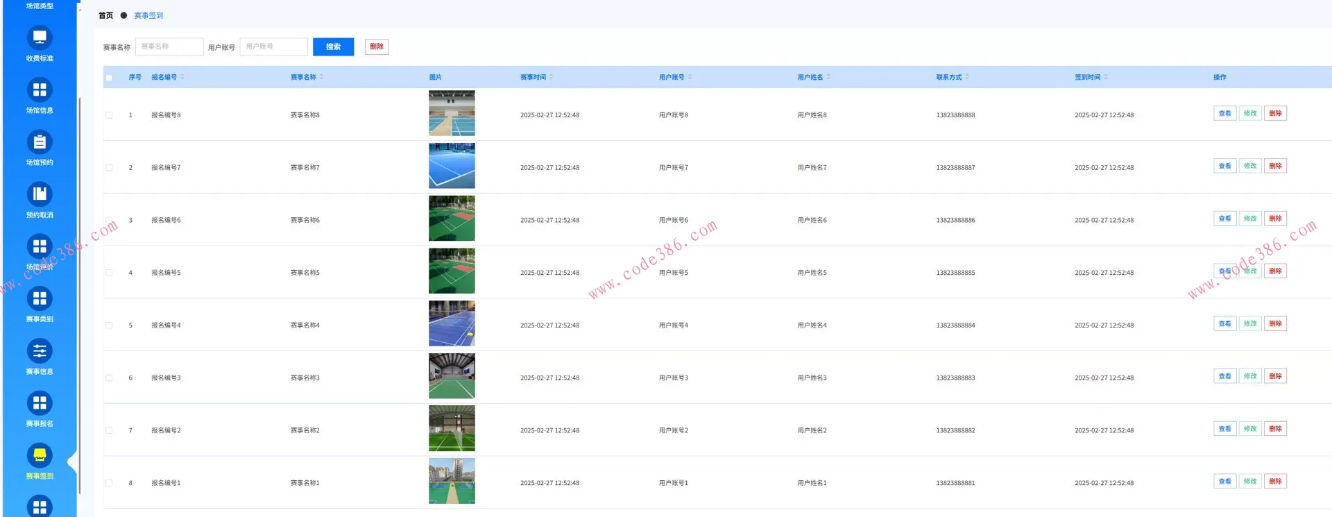Open the image thumbnail for 赛事名称4

[452, 323]
